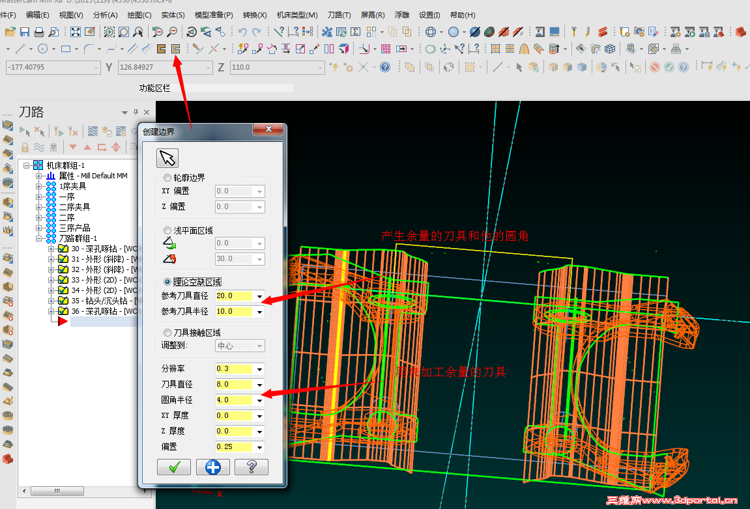Click the Sigma (Σ) analysis toolbar icon

(x=356, y=31)
